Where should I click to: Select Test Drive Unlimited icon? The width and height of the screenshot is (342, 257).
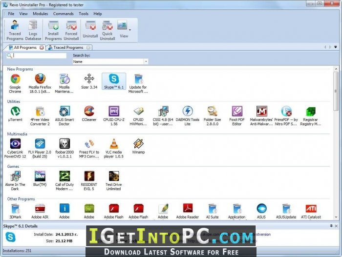(114, 181)
